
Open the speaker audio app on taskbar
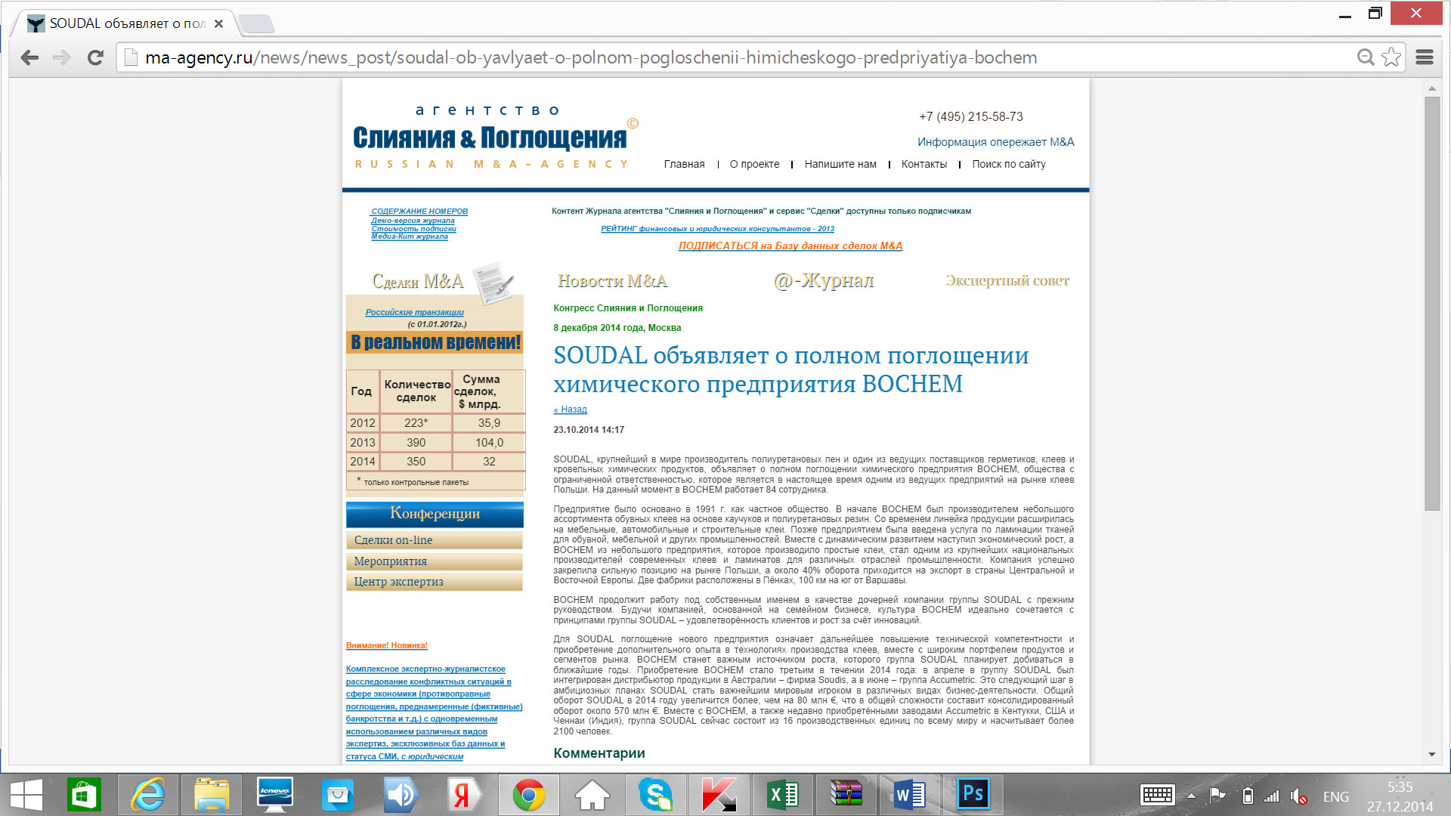point(401,796)
